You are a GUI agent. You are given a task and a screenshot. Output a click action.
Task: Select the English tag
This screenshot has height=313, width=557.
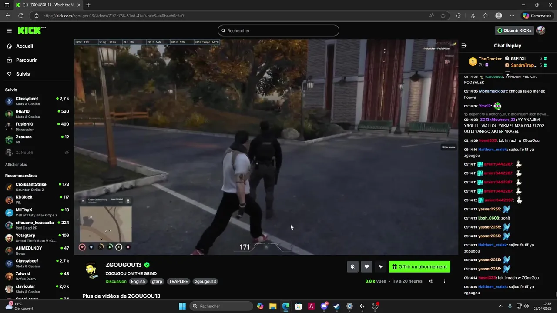(x=138, y=281)
